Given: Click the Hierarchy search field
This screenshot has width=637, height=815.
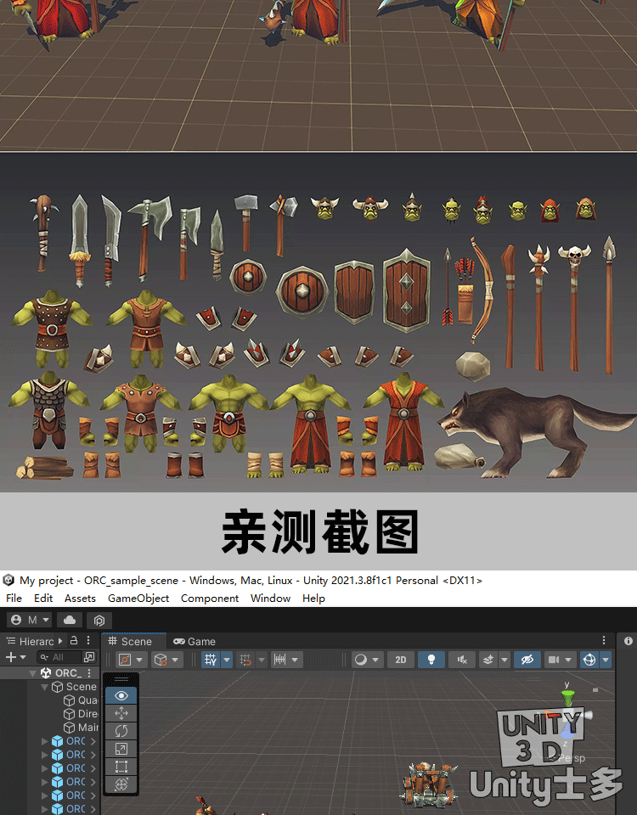Looking at the screenshot, I should [61, 657].
